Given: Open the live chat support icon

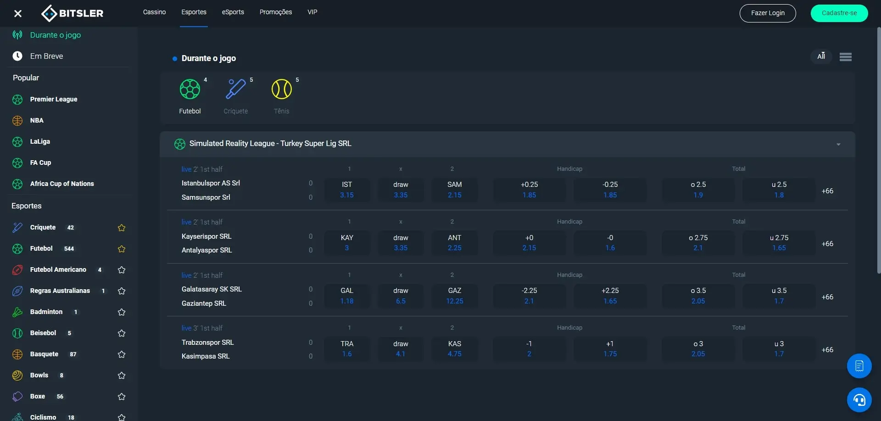Looking at the screenshot, I should 859,400.
